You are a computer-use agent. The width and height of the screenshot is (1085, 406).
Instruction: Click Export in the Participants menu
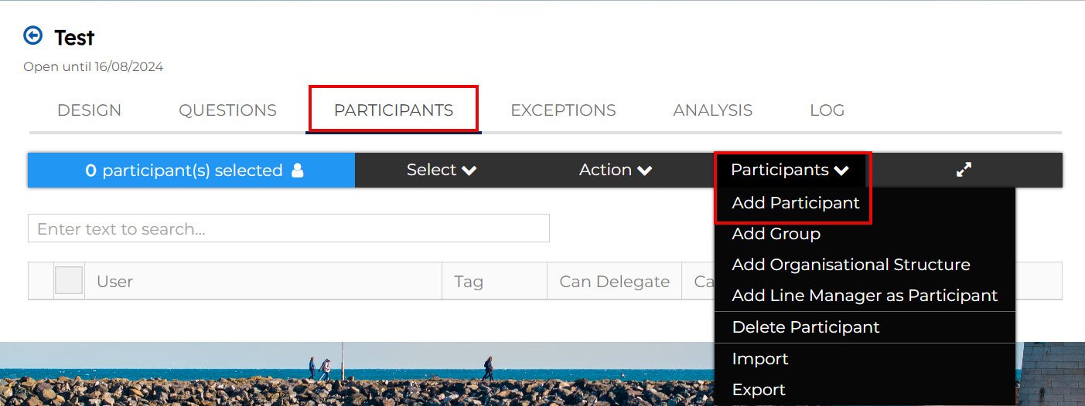[759, 390]
